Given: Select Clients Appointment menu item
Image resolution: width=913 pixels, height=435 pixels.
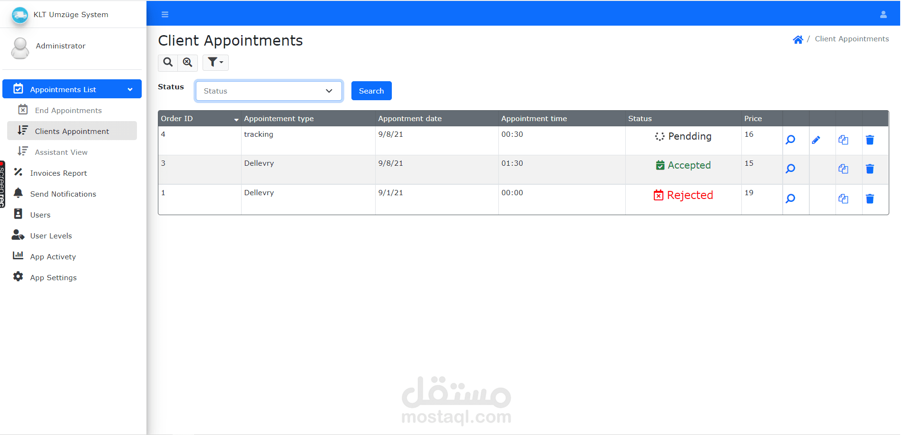Looking at the screenshot, I should coord(72,131).
